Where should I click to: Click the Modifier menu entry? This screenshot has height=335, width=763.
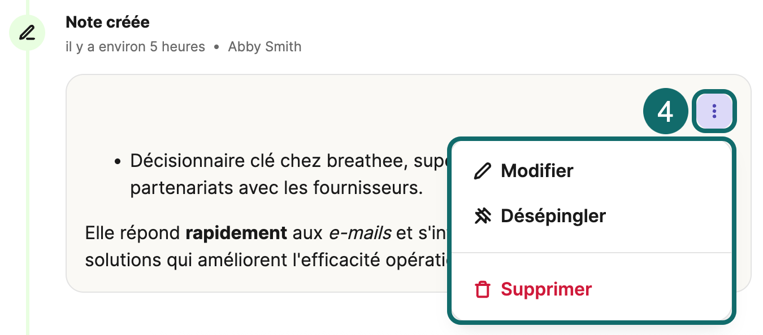[537, 171]
